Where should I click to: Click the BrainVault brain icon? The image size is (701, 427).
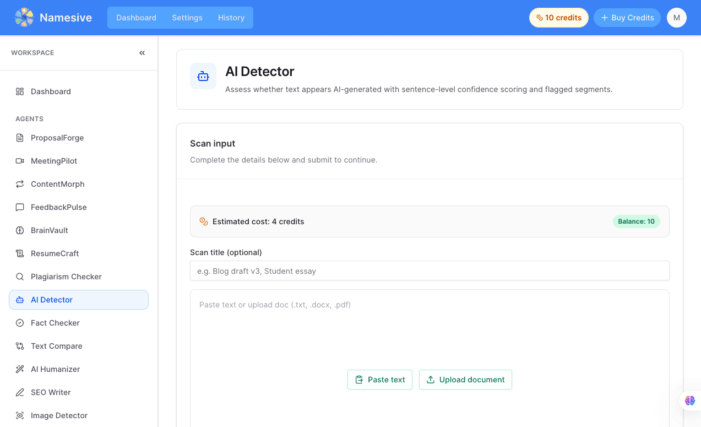(x=20, y=230)
